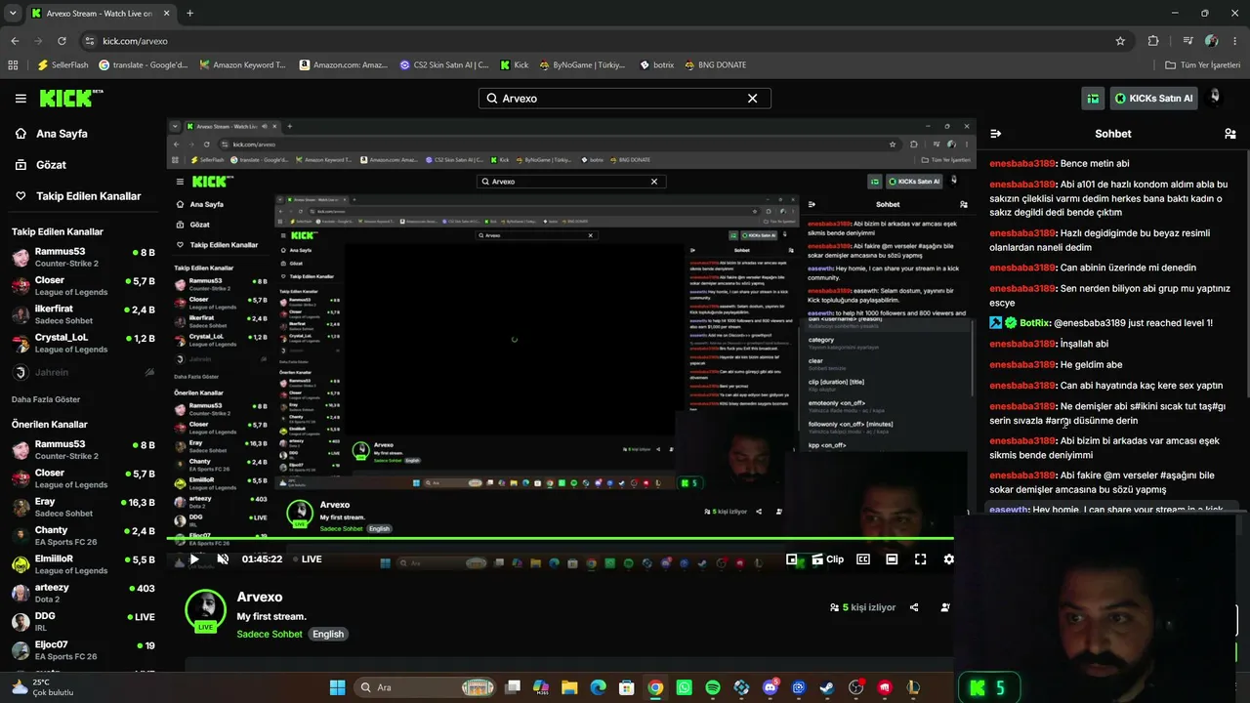Click KICKs Satın Al button
Screen dimensions: 1250x703
[x=1154, y=98]
